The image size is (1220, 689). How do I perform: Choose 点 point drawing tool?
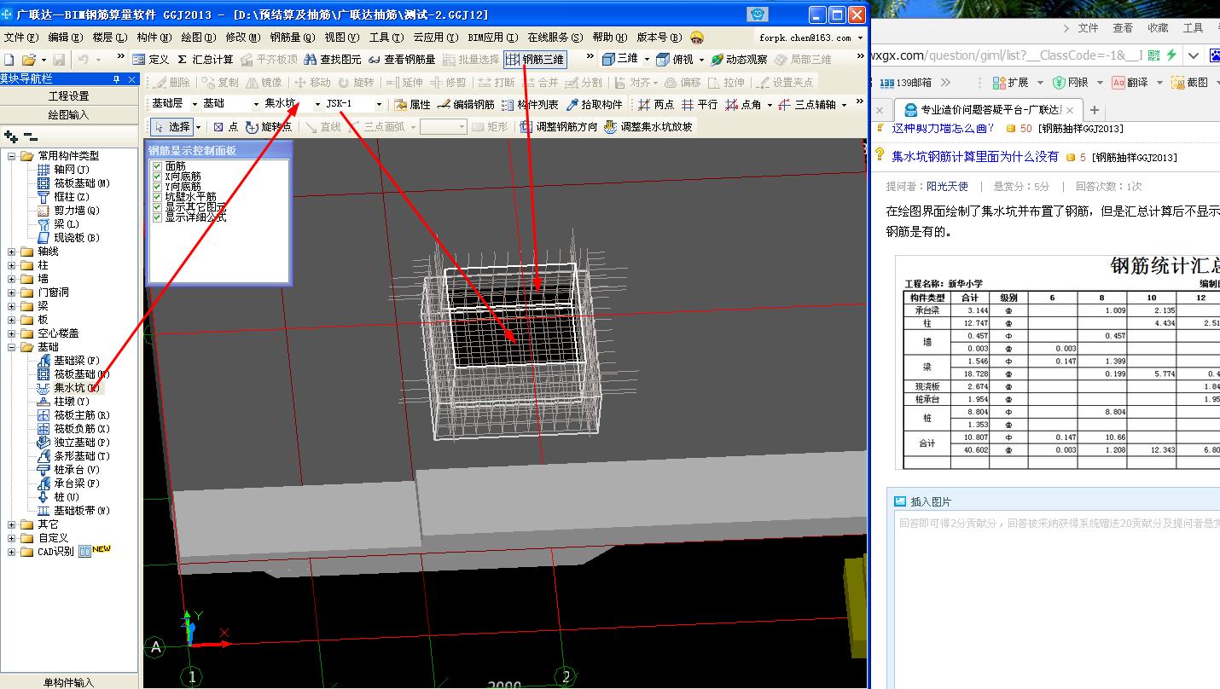click(x=226, y=126)
